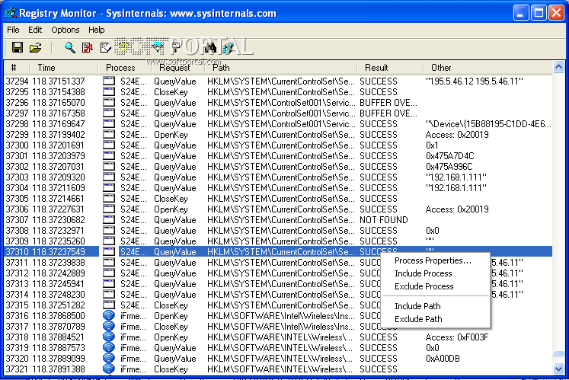Click the scrollbar down arrow

click(x=558, y=369)
